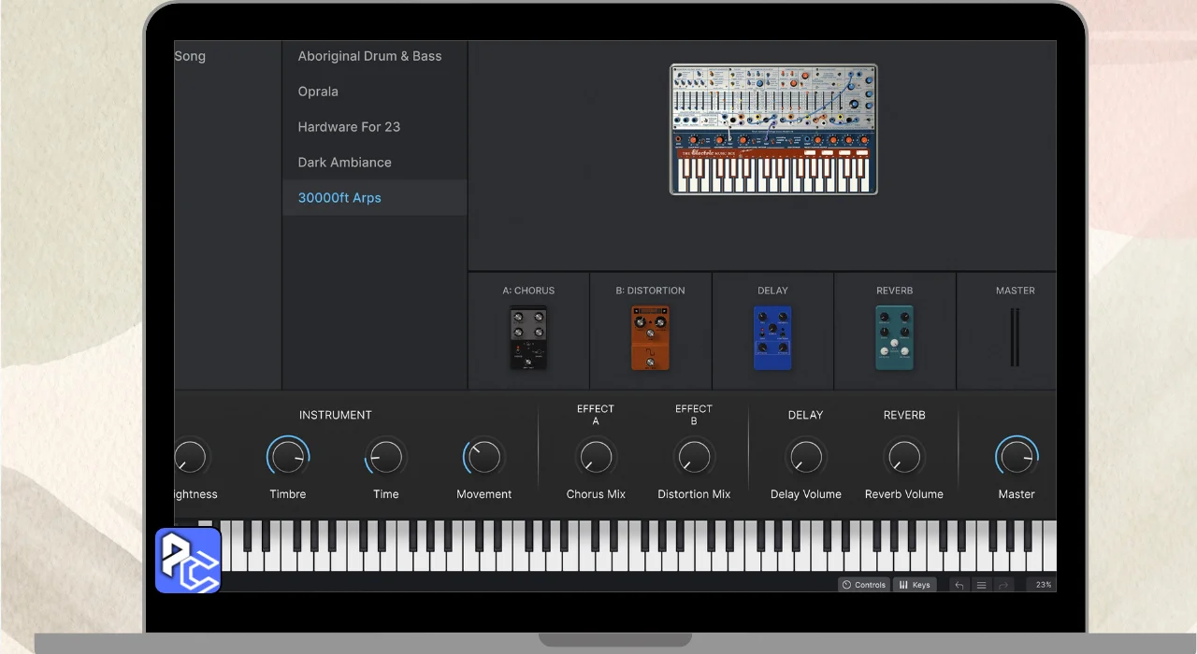Viewport: 1197px width, 654px height.
Task: Toggle the Controls panel view
Action: click(x=863, y=585)
